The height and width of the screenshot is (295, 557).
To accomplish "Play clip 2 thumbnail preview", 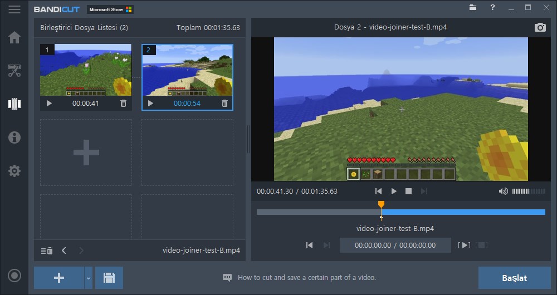I will (150, 104).
